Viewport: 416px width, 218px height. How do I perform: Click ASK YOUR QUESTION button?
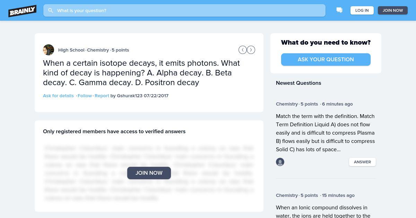point(326,60)
